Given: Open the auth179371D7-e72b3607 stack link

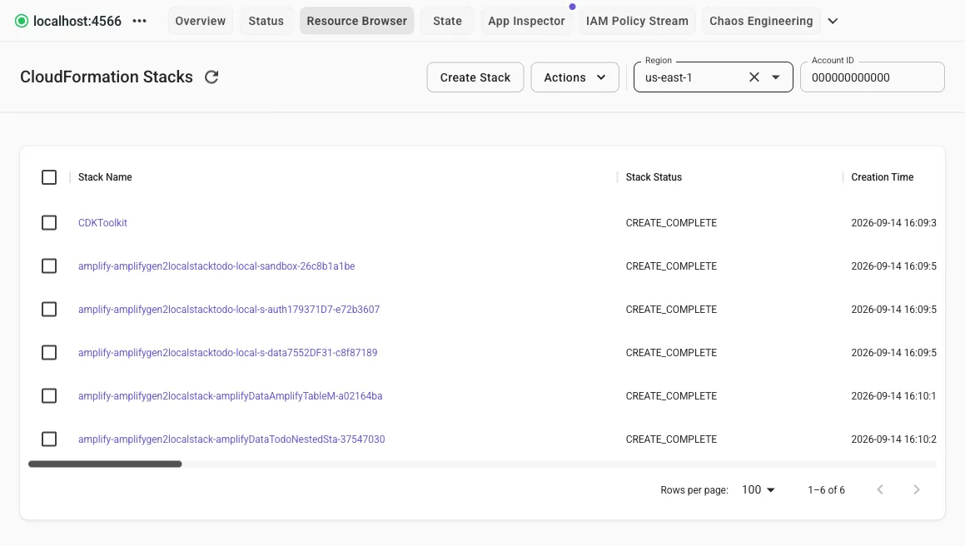Looking at the screenshot, I should 229,309.
